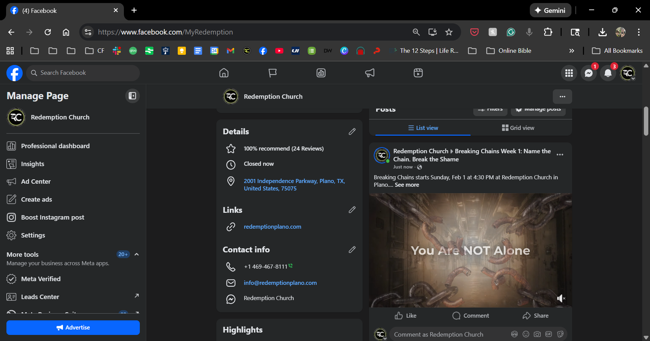650x341 pixels.
Task: Open the Facebook apps grid menu
Action: pos(569,73)
